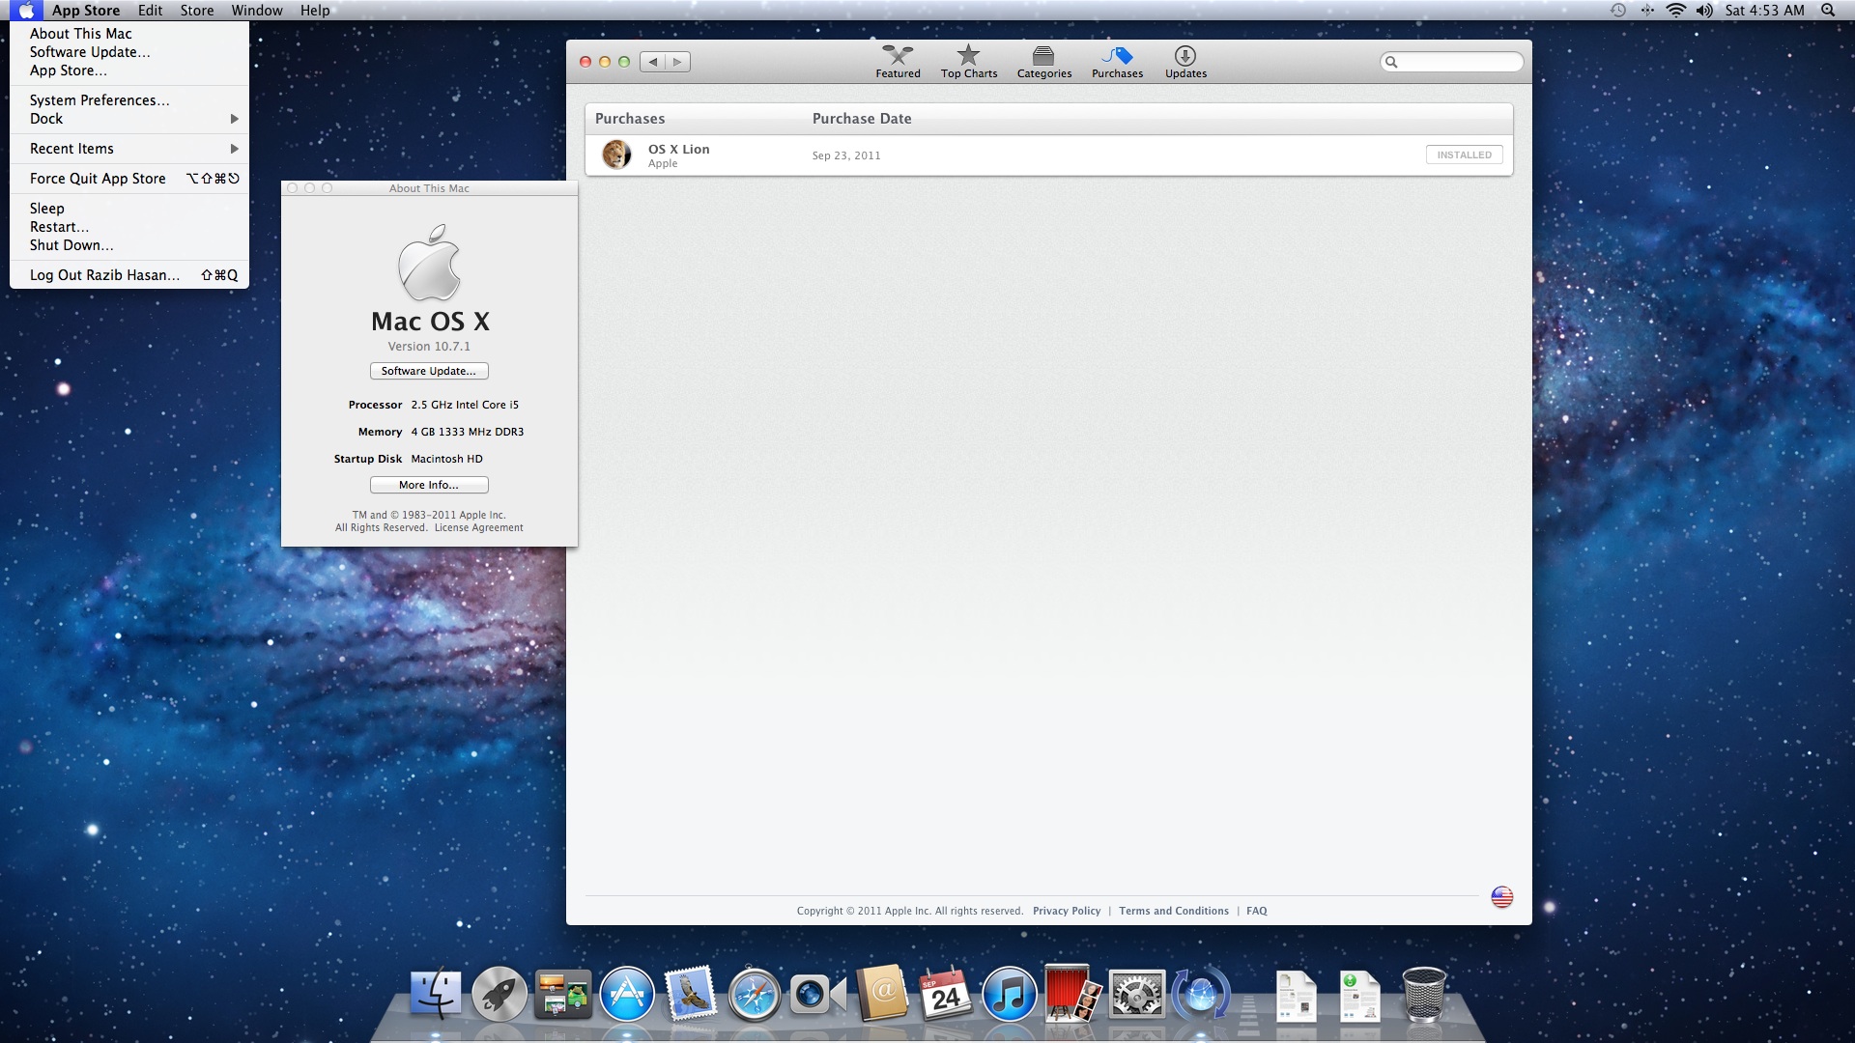Click the App Store search field

(1451, 62)
